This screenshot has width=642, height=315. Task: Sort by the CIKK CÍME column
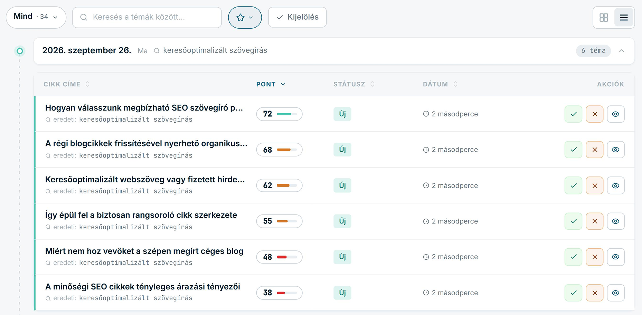click(x=66, y=84)
